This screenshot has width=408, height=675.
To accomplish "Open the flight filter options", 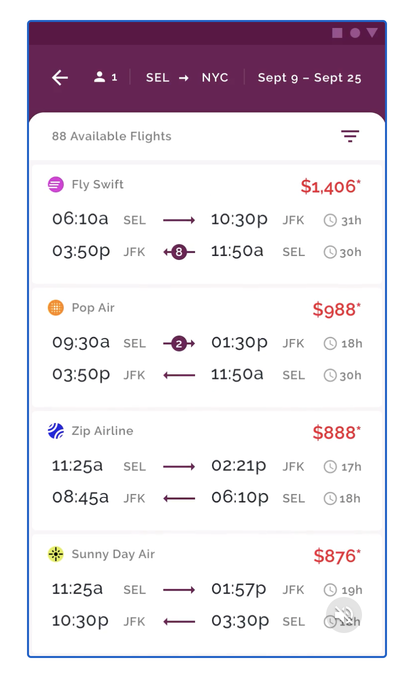I will [x=350, y=136].
